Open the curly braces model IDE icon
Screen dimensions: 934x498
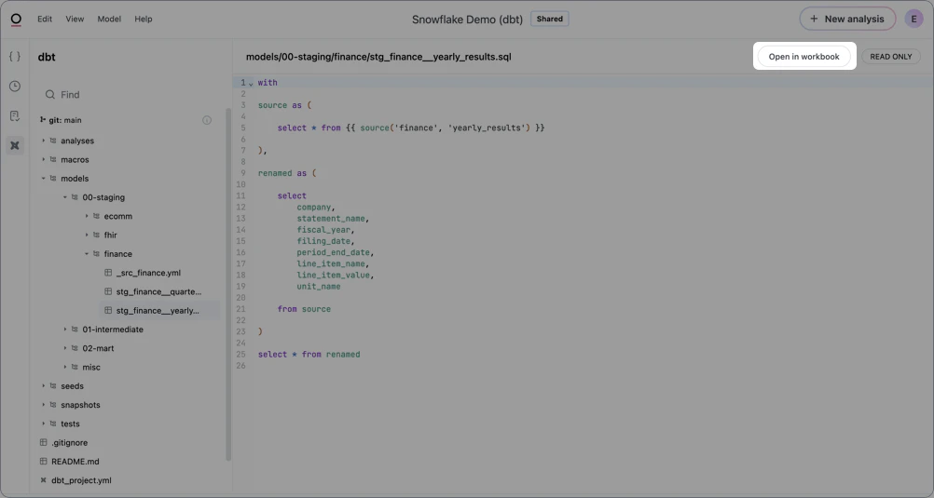click(x=15, y=57)
